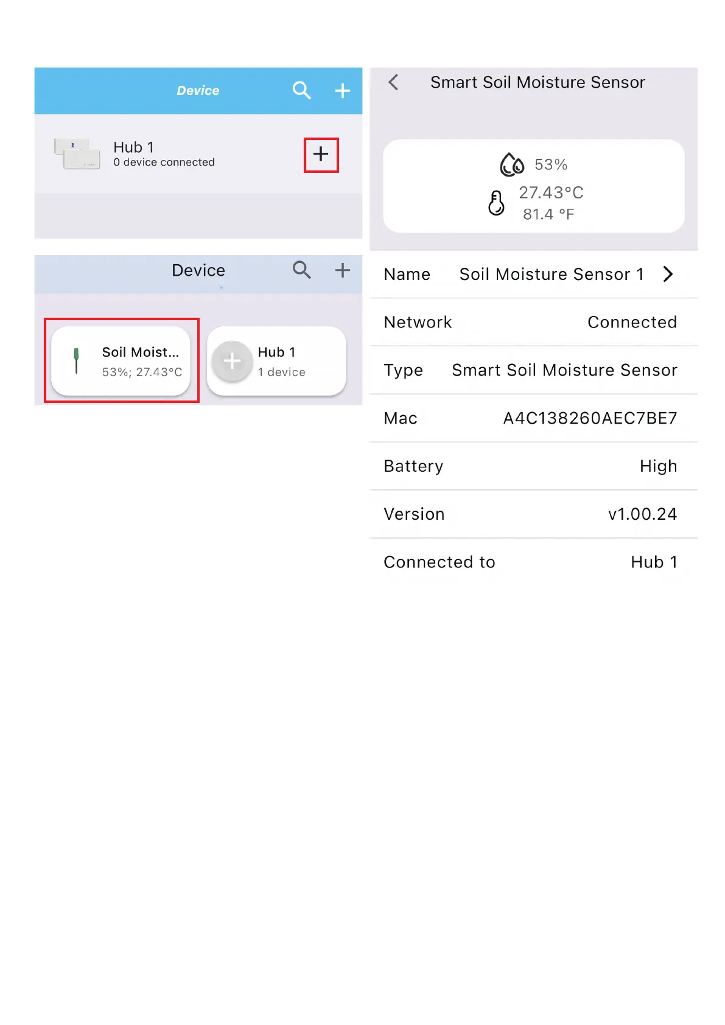Tap the Mac address A4C138260AEC7BE7 row

coord(533,418)
